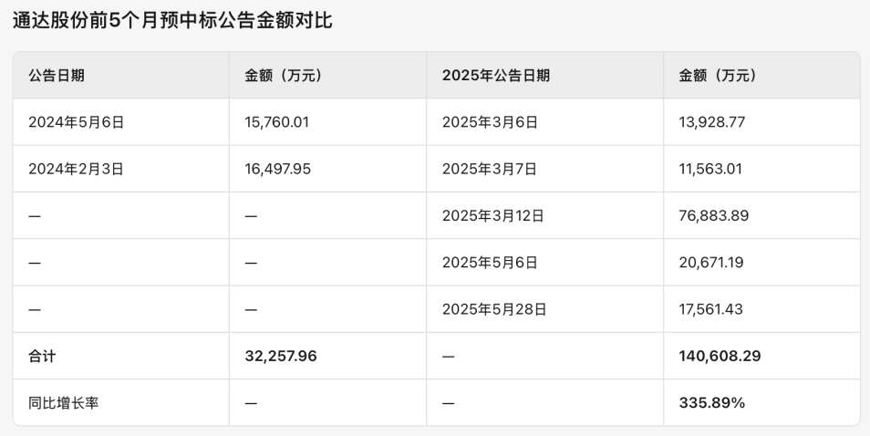
Task: Click the 2025年3月6日 date cell
Action: tap(490, 122)
